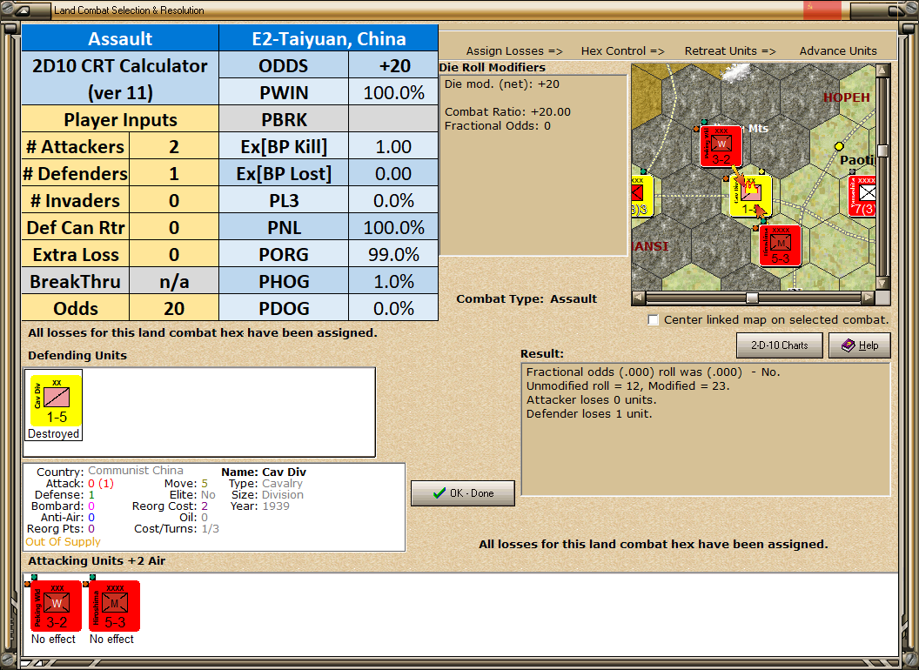Click the HOPEH region label on map
Screen dimensions: 919x670
point(846,97)
